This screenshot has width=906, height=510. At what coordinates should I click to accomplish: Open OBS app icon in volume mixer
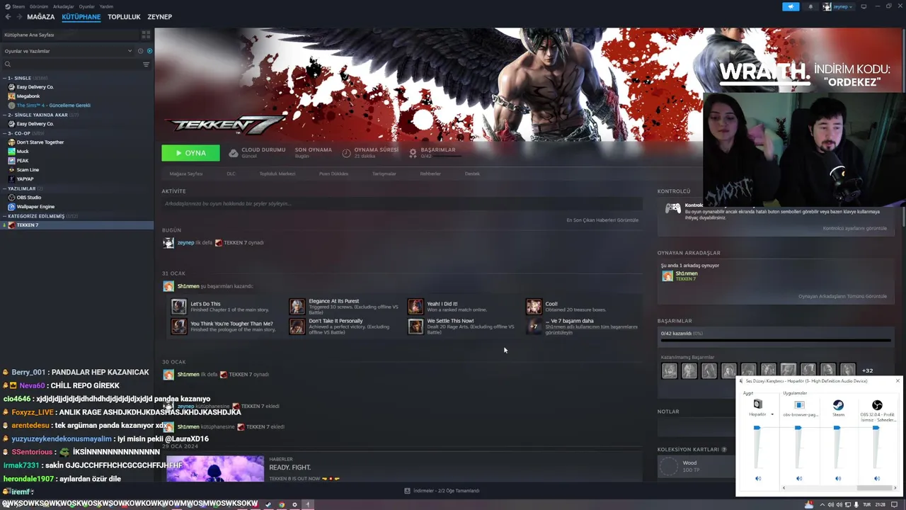[x=877, y=405]
